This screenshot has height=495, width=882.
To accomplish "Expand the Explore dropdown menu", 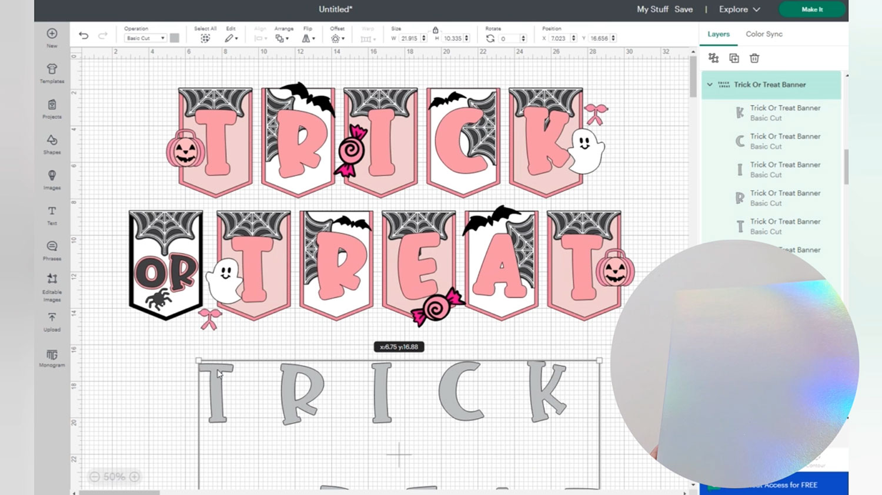I will click(739, 9).
